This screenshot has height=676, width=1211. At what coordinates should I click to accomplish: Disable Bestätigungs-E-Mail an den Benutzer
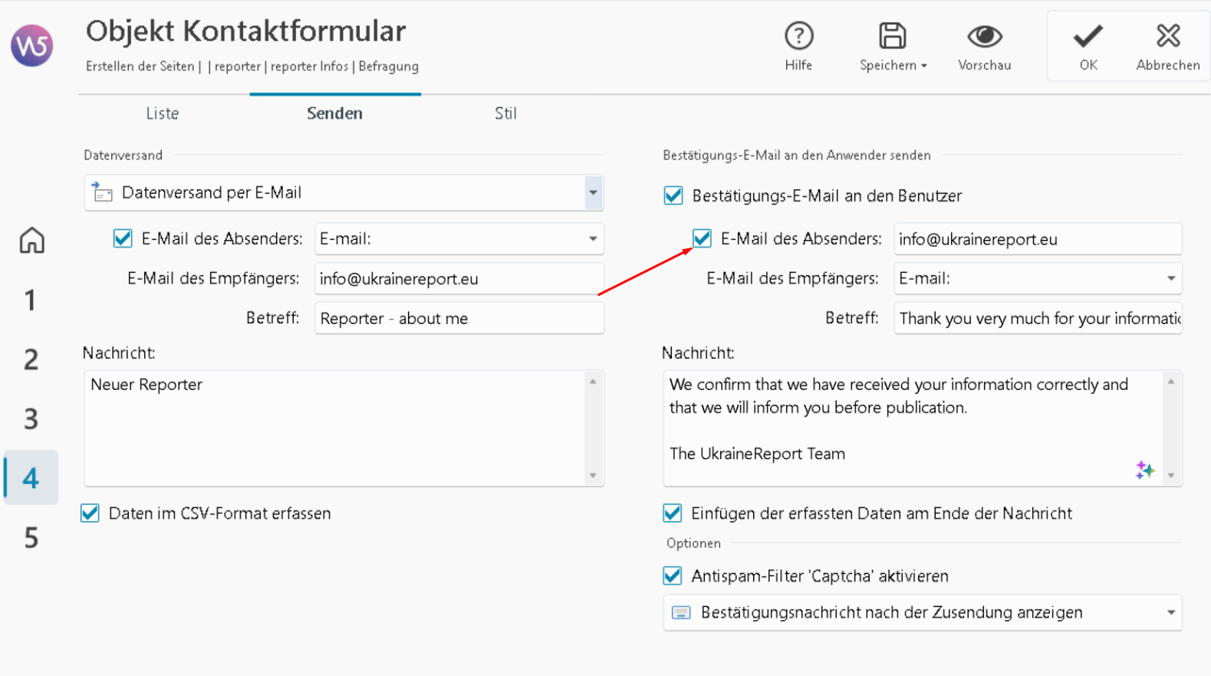pyautogui.click(x=673, y=196)
